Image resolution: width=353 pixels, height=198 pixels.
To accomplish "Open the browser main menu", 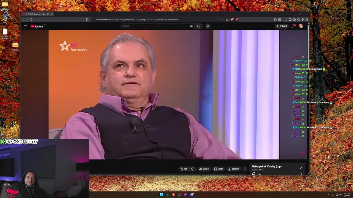I will [307, 20].
